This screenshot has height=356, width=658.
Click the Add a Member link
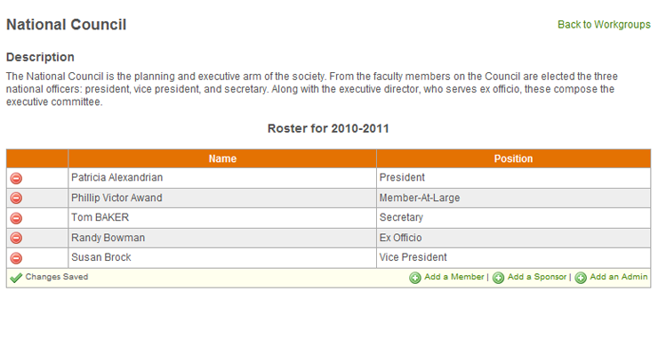click(454, 277)
